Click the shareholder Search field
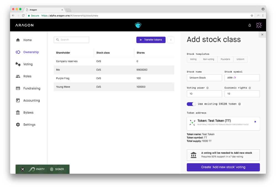The width and height of the screenshot is (276, 188). pos(71,40)
